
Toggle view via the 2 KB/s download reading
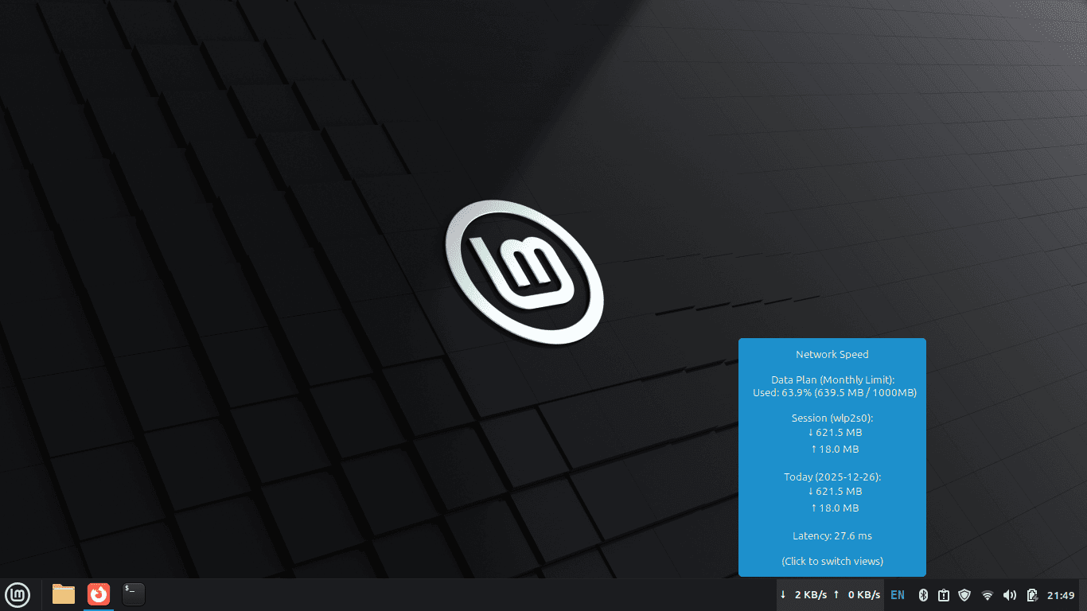[x=804, y=595]
